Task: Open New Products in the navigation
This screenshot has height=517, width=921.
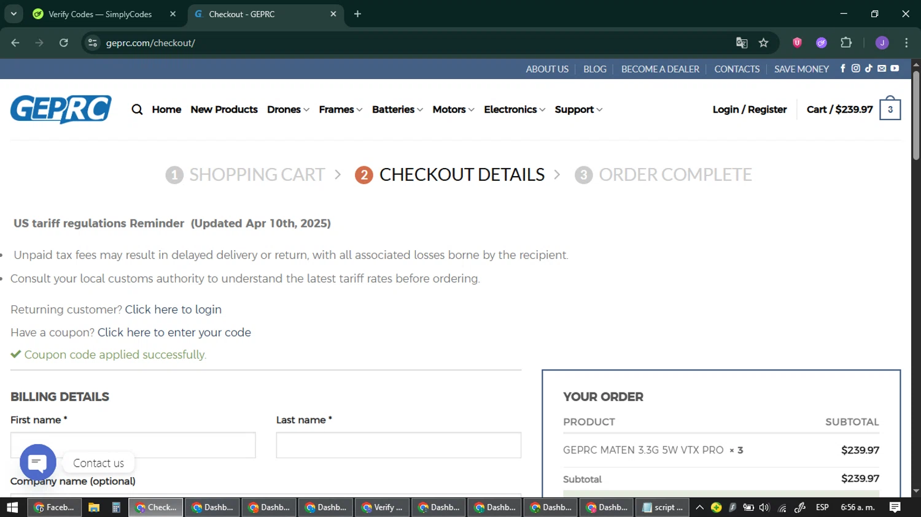Action: click(x=224, y=109)
